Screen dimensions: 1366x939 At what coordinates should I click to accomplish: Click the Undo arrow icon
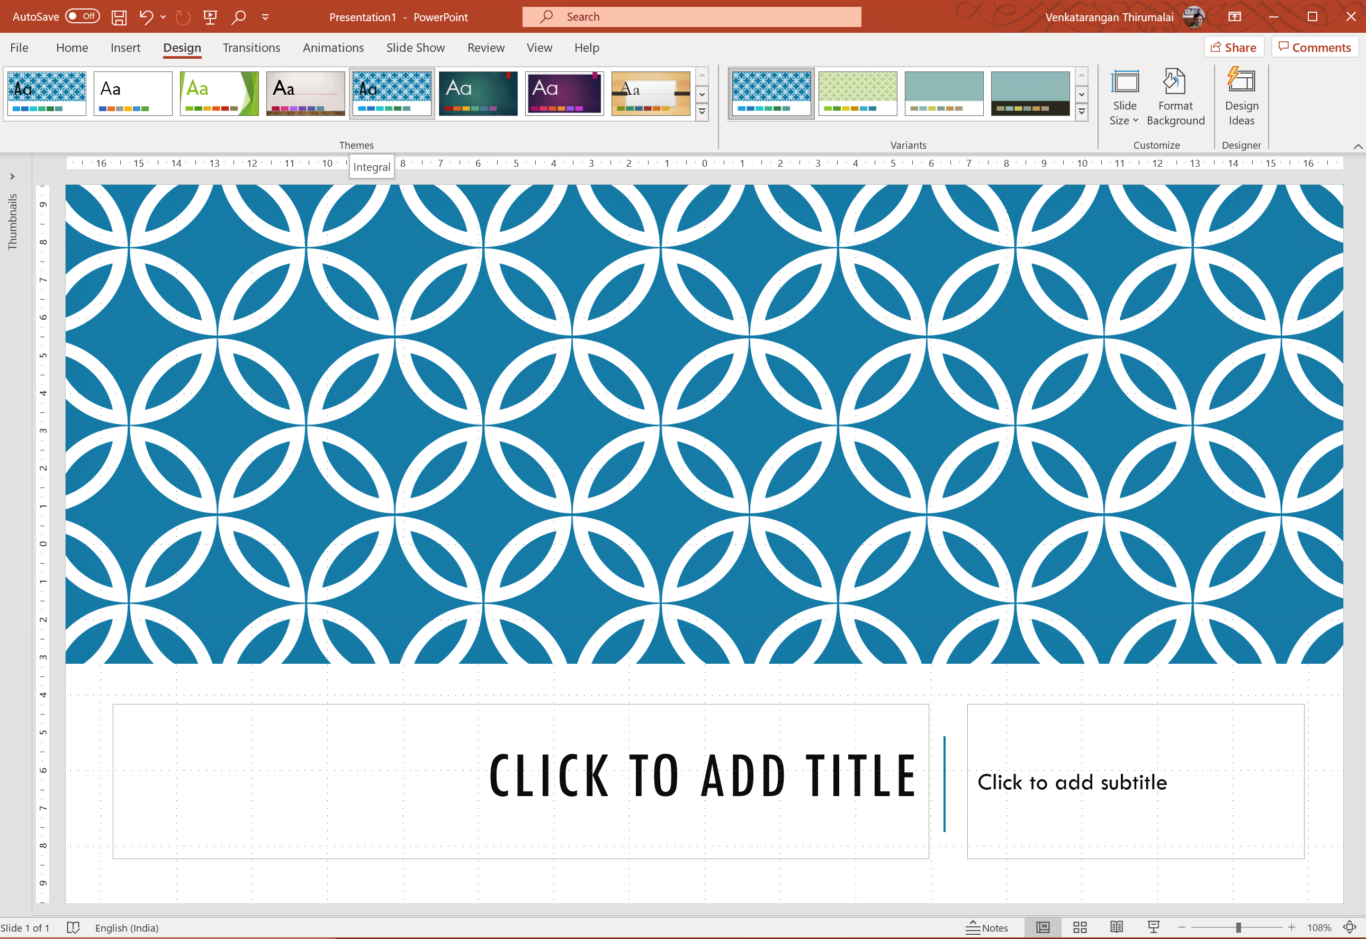click(146, 17)
